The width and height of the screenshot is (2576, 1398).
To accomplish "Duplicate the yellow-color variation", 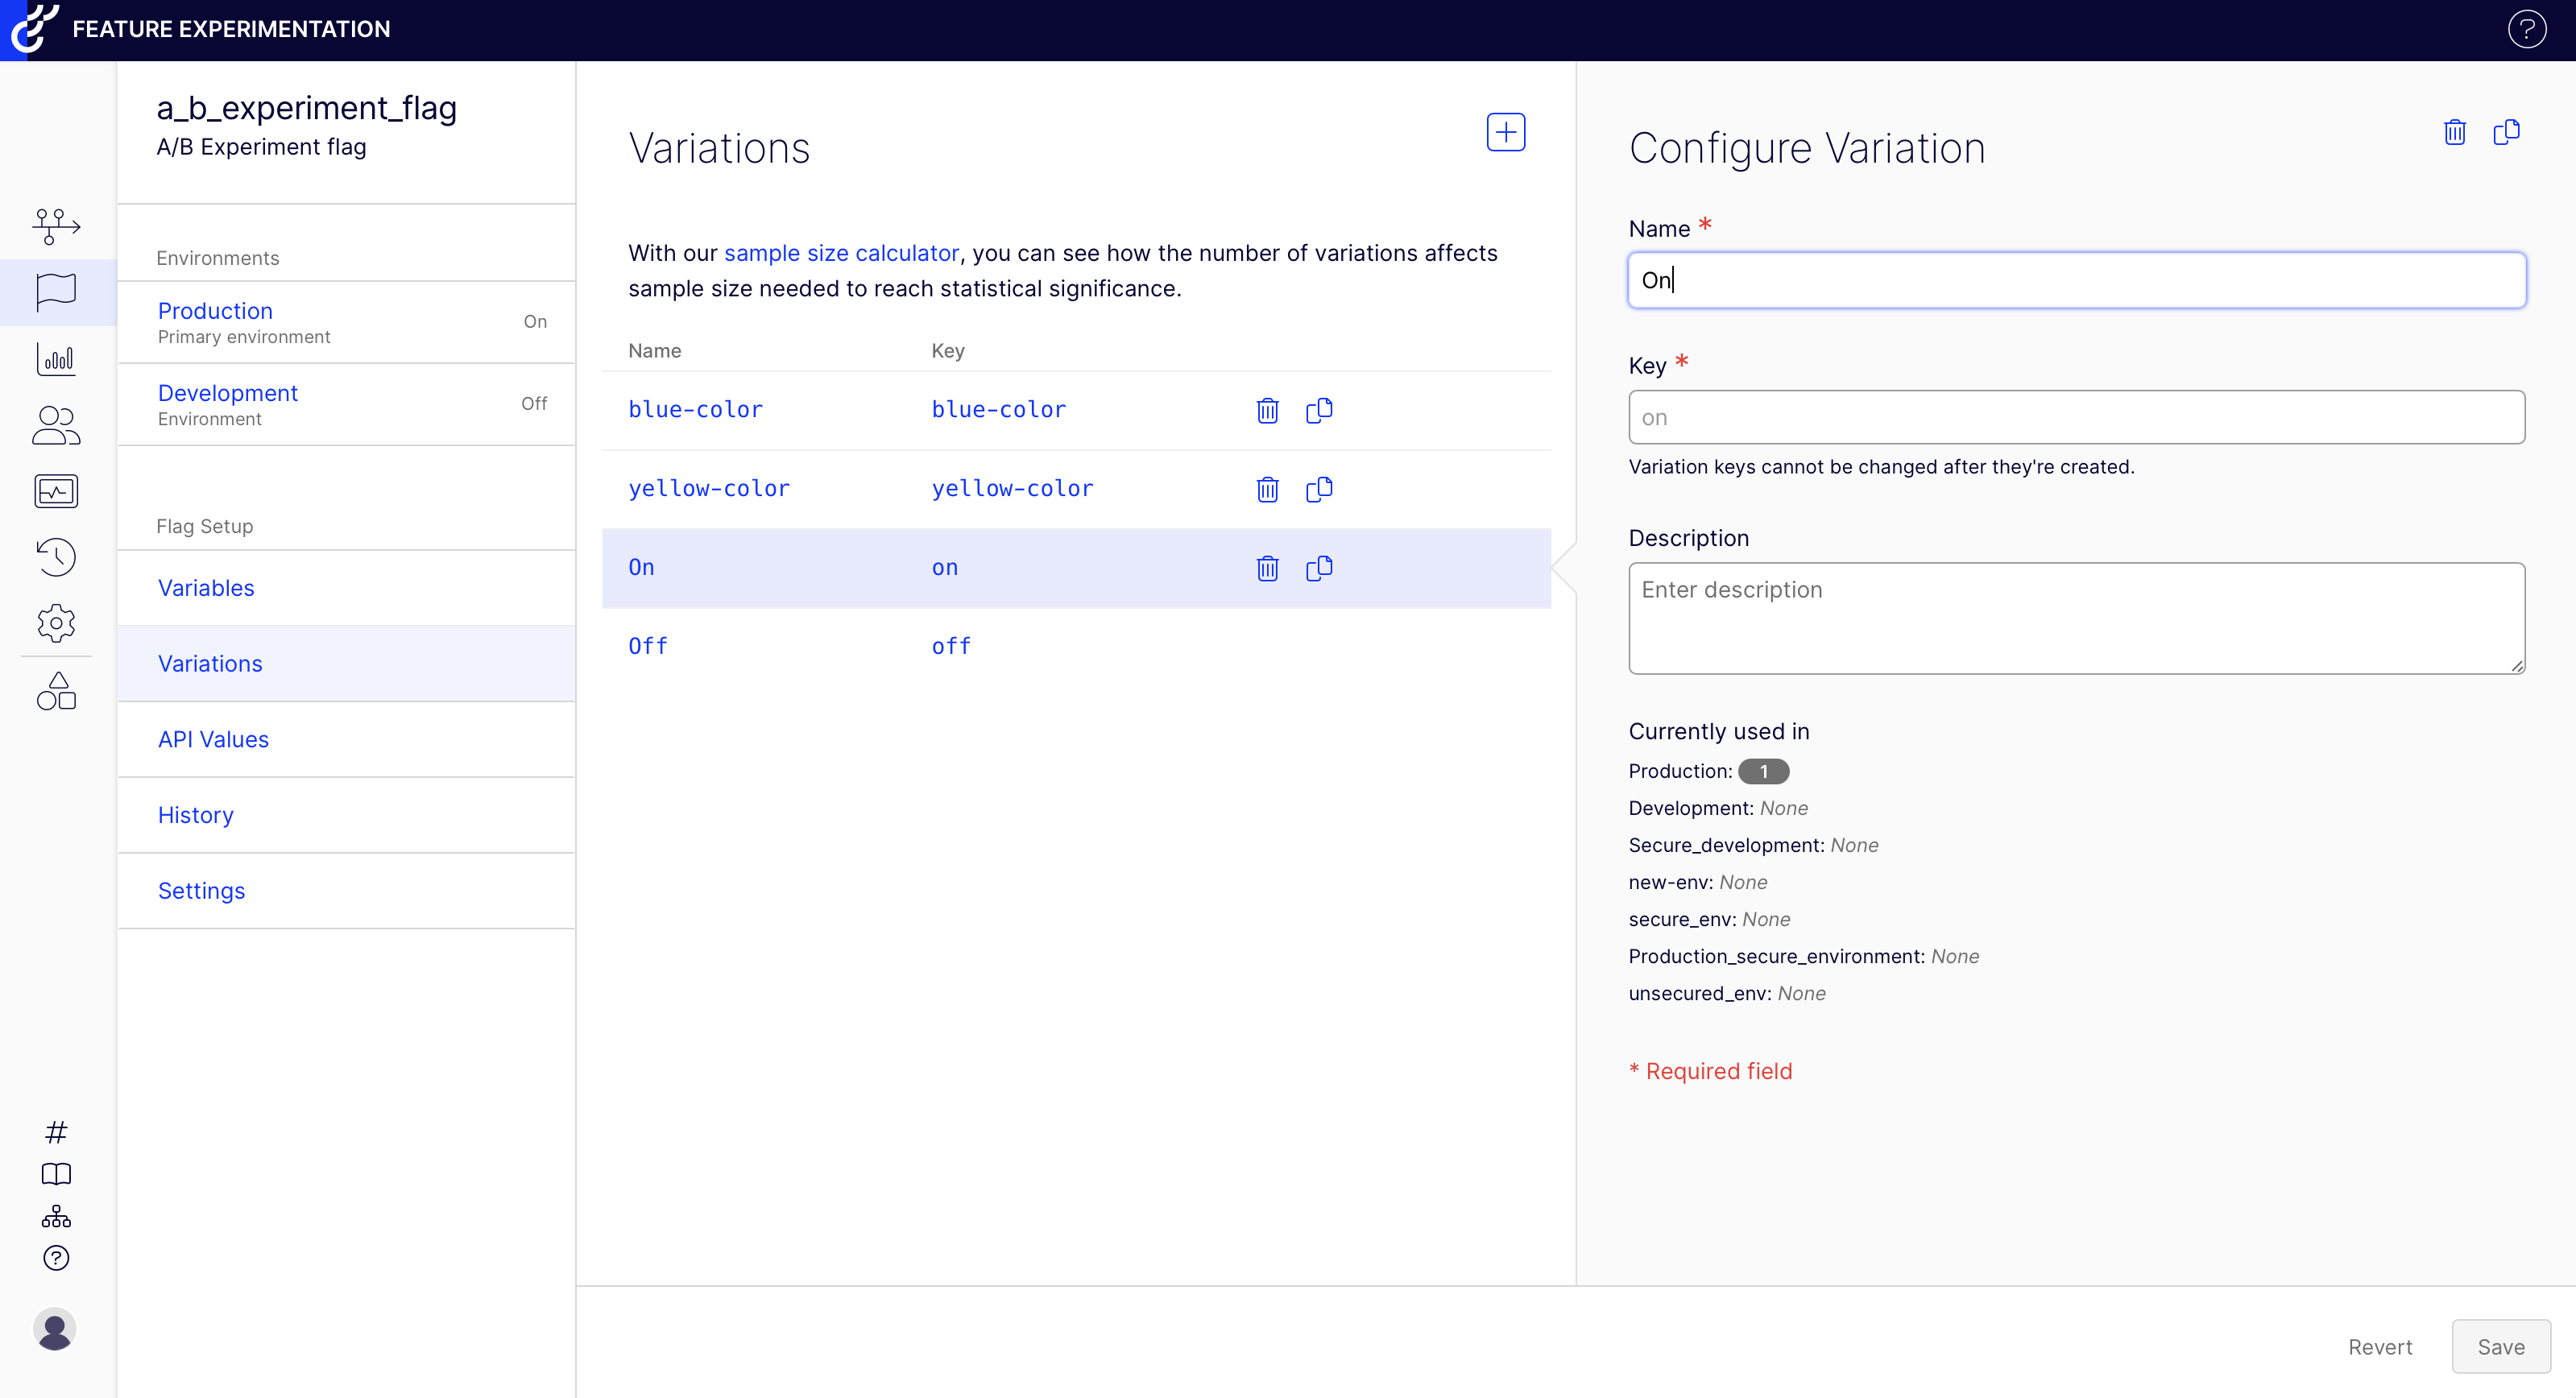I will [1319, 489].
